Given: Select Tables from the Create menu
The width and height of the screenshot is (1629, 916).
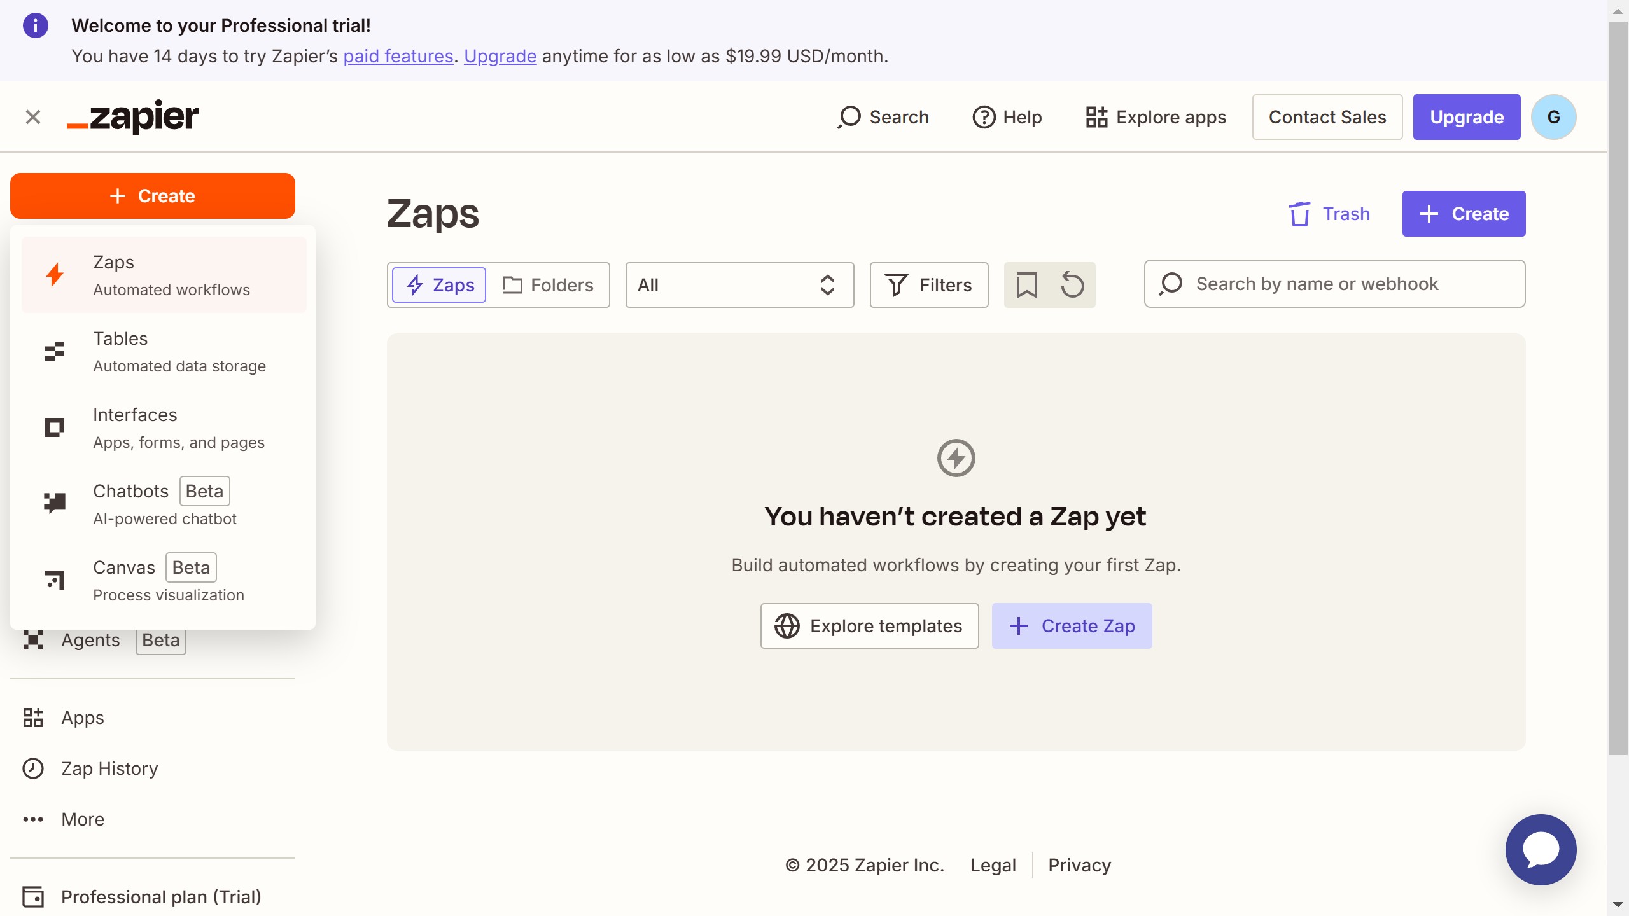Looking at the screenshot, I should [164, 351].
